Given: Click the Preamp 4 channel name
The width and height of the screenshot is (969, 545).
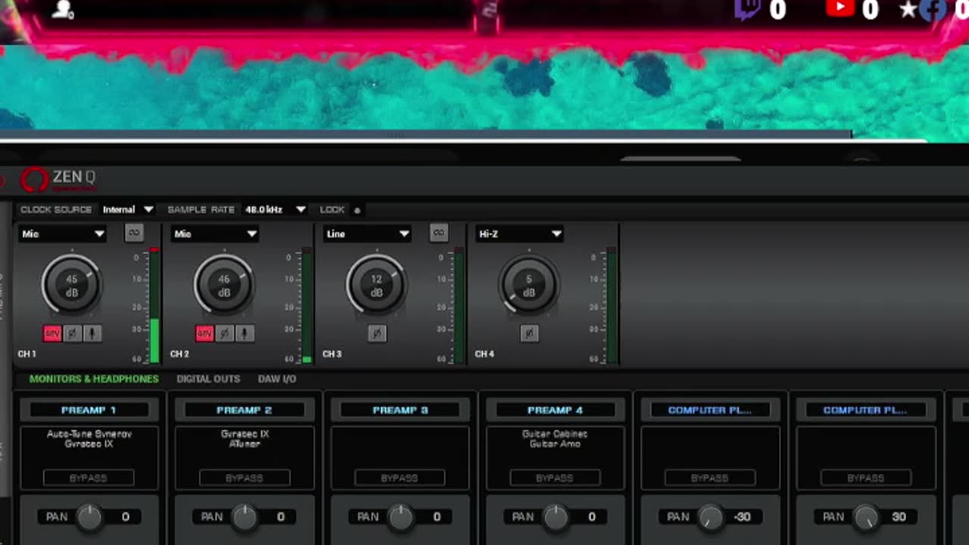Looking at the screenshot, I should (555, 410).
